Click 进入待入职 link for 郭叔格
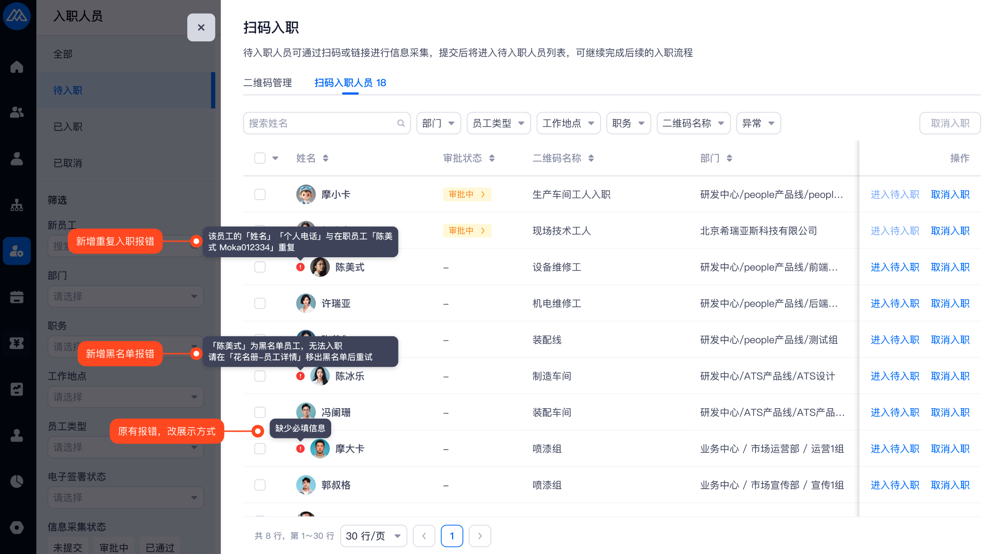The image size is (1002, 554). pos(894,485)
